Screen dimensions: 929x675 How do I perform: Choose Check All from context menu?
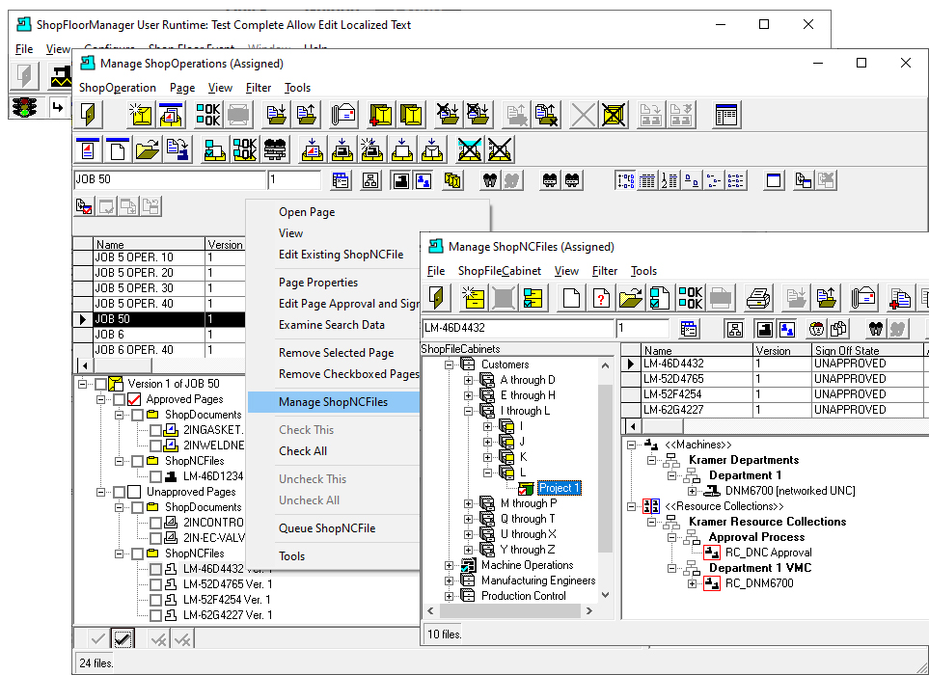pos(303,451)
